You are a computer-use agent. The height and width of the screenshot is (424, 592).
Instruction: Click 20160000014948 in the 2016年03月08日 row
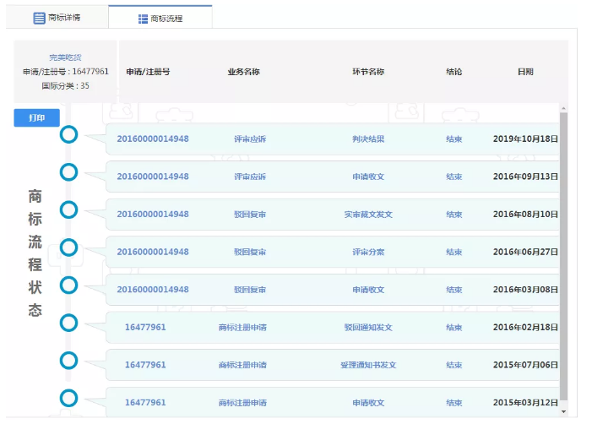pos(153,290)
